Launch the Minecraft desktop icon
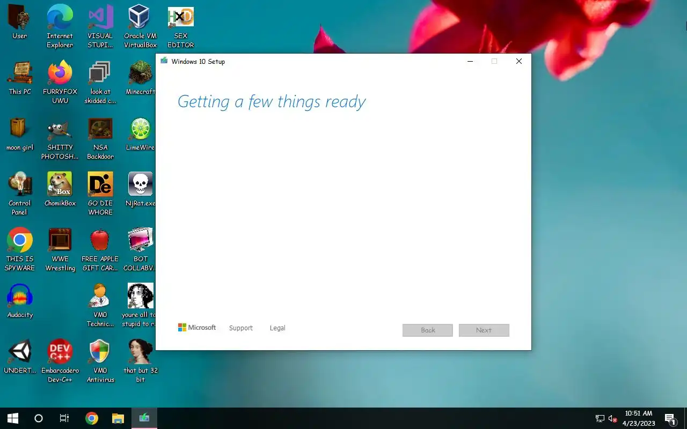The width and height of the screenshot is (687, 429). tap(140, 78)
